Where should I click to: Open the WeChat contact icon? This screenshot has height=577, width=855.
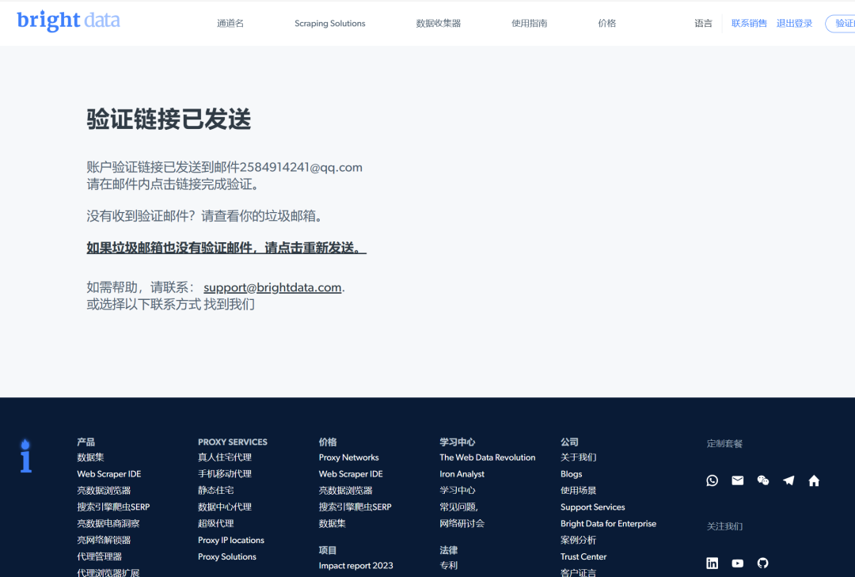[x=763, y=480]
